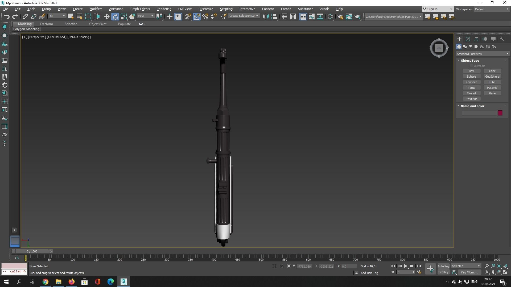Switch to Lights creation category
511x287 pixels.
[x=470, y=47]
